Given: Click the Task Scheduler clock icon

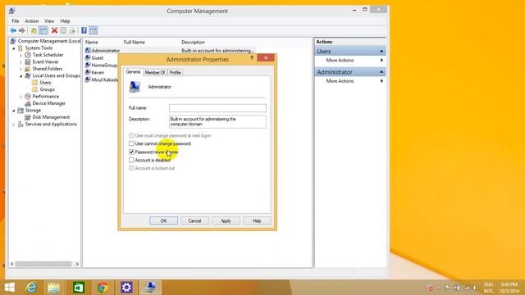Looking at the screenshot, I should tap(28, 55).
